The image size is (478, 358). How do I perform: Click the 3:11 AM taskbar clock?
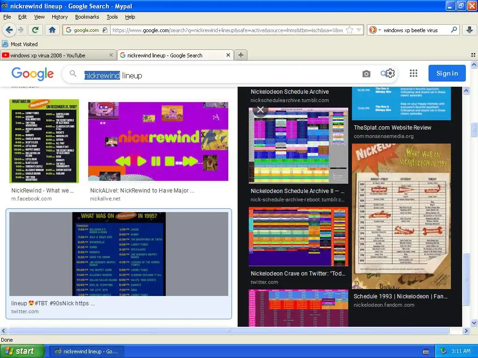click(x=461, y=351)
